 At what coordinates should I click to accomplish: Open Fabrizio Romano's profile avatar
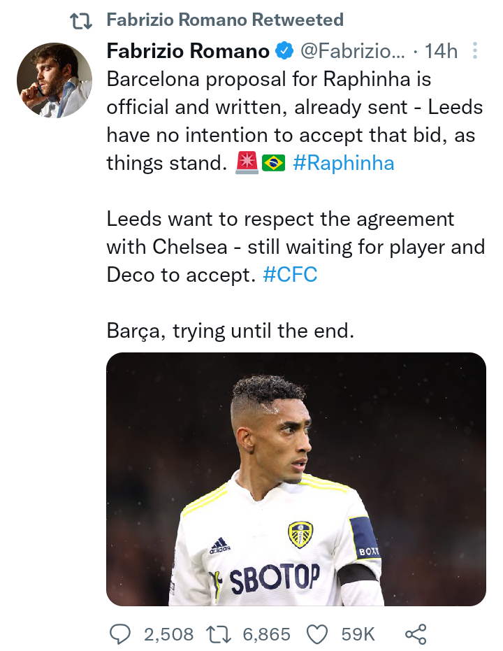[x=54, y=80]
